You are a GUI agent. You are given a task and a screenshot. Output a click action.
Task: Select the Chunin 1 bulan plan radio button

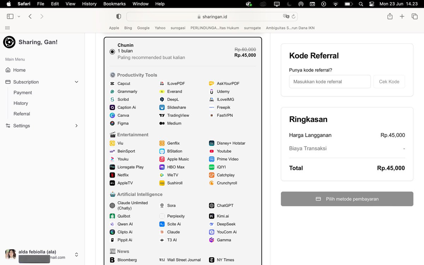point(112,51)
